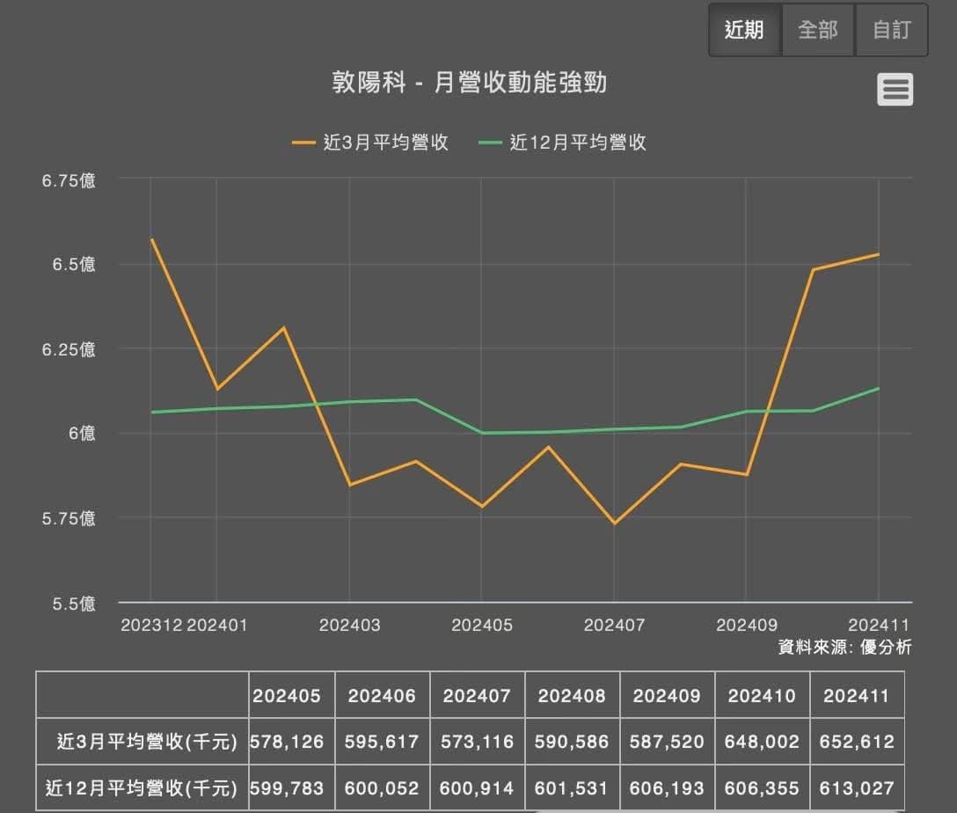Click y-axis label 6億
This screenshot has height=813, width=957.
tap(82, 434)
